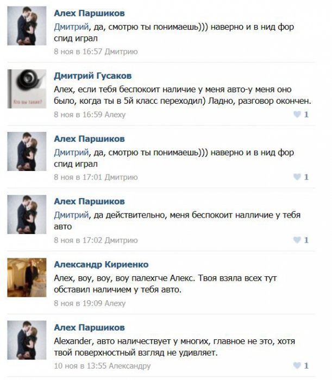Click Алех Паршиков's avatar on last comment
The image size is (332, 380).
pyautogui.click(x=27, y=340)
